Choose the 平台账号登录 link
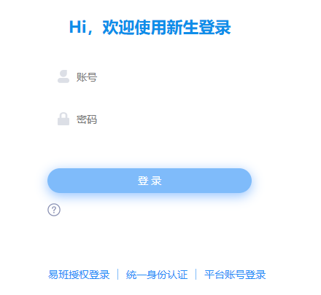 point(235,275)
